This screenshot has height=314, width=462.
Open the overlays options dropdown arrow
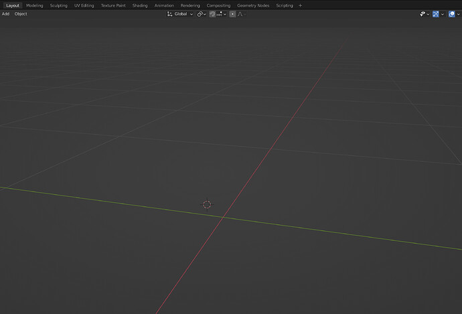tap(458, 14)
